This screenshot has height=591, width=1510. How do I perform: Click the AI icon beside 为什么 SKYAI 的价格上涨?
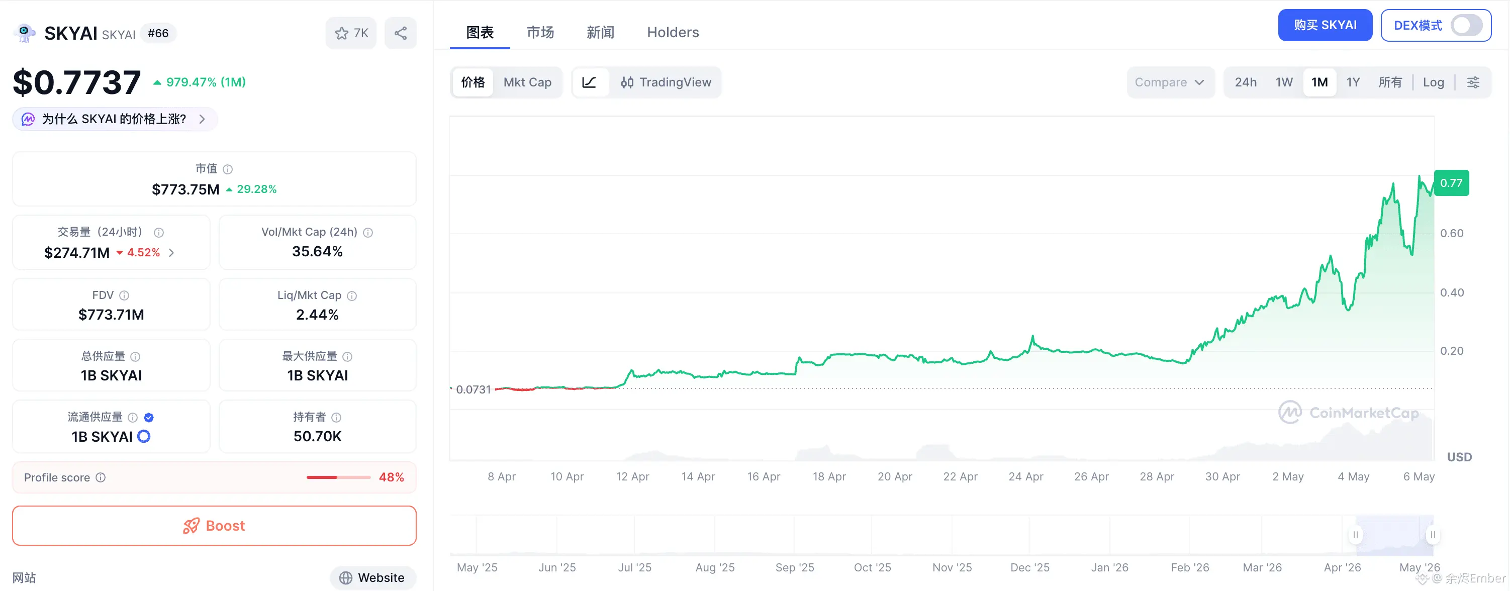click(x=28, y=119)
